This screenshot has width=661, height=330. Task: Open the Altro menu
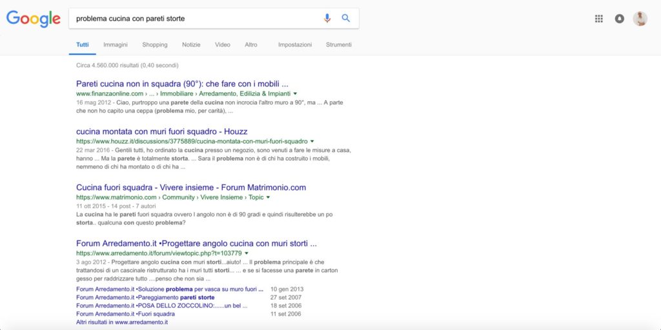251,44
